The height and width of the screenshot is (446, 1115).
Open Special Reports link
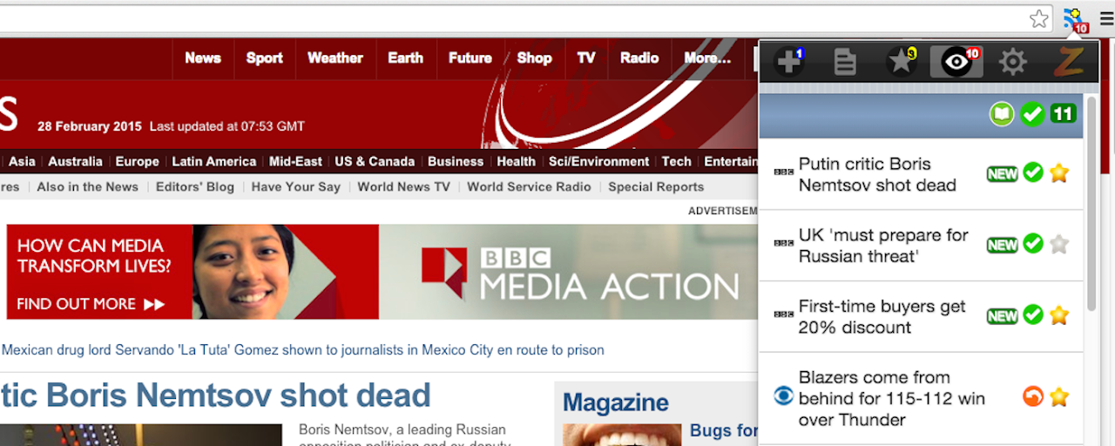pos(656,186)
